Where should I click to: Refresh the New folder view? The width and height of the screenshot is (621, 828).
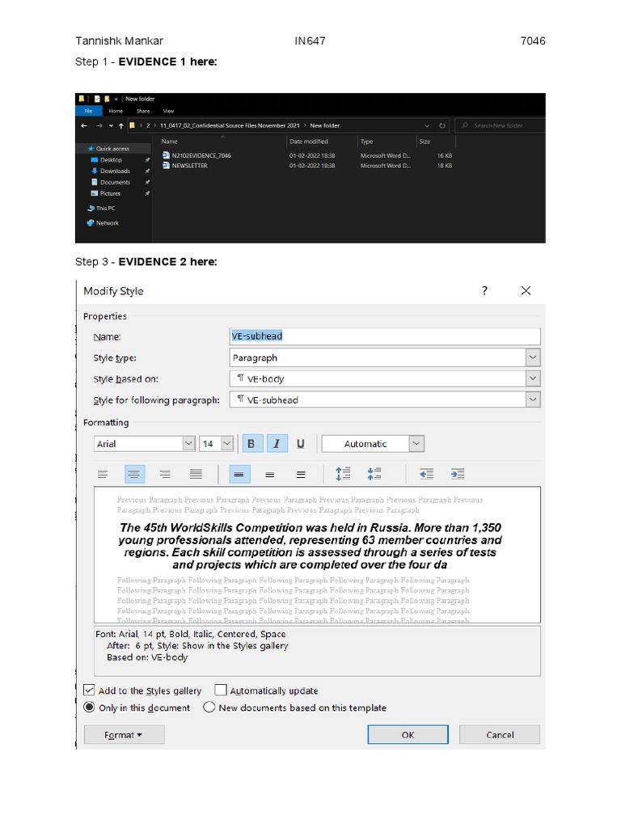tap(442, 125)
